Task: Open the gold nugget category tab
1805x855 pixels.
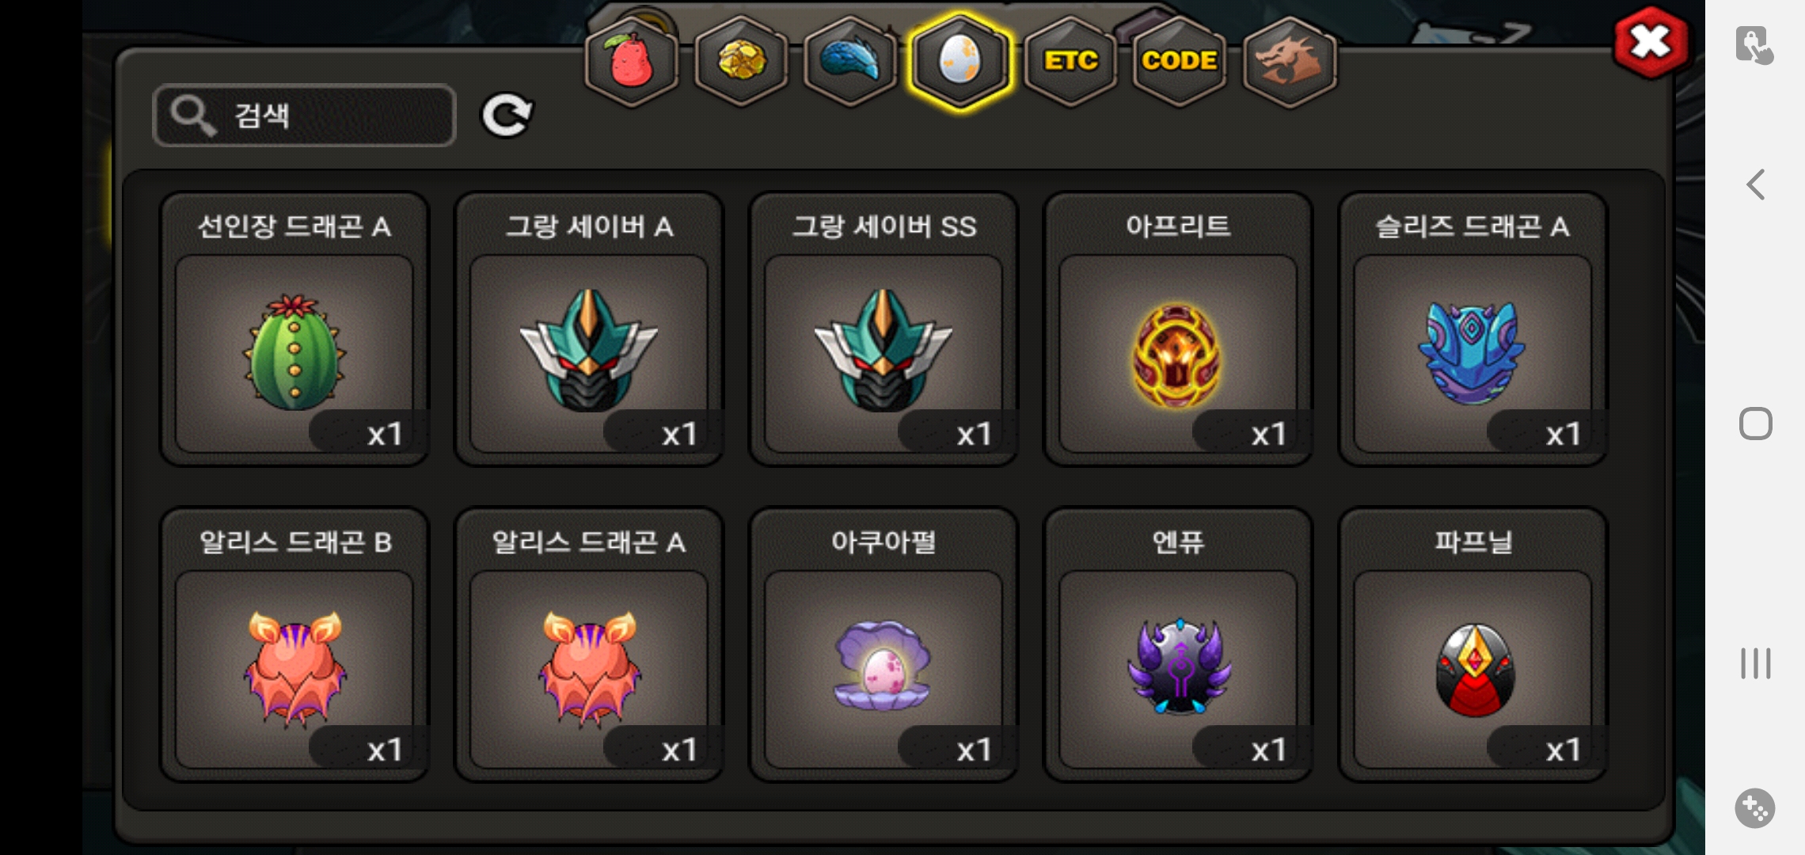Action: coord(741,62)
